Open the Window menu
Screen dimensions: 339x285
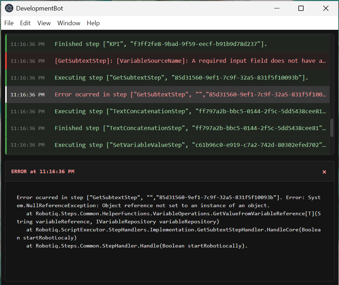pyautogui.click(x=69, y=23)
